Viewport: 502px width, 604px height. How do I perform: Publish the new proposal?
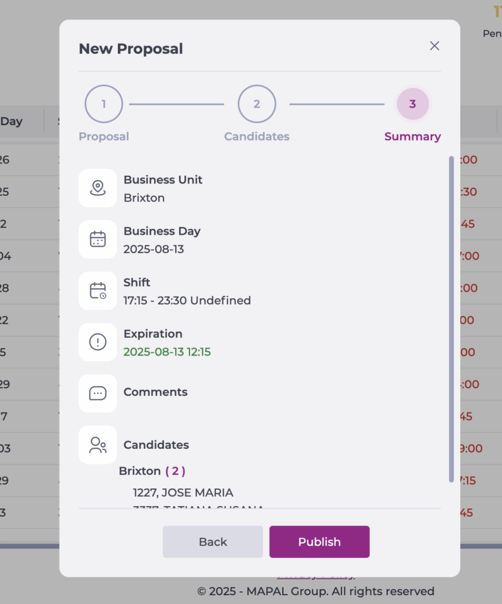[319, 542]
